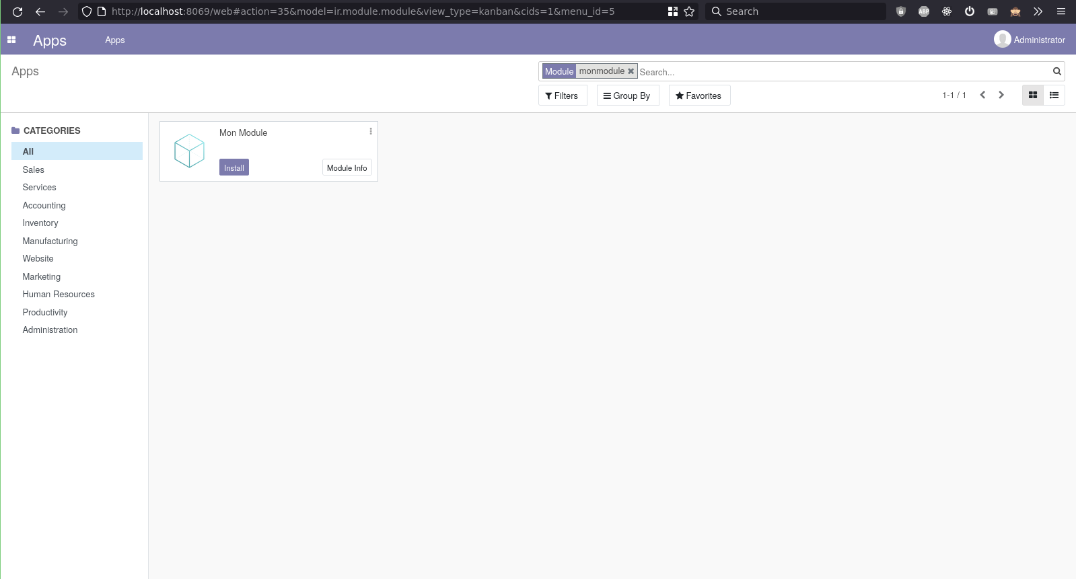The width and height of the screenshot is (1076, 579).
Task: Select the Accounting category
Action: point(44,206)
